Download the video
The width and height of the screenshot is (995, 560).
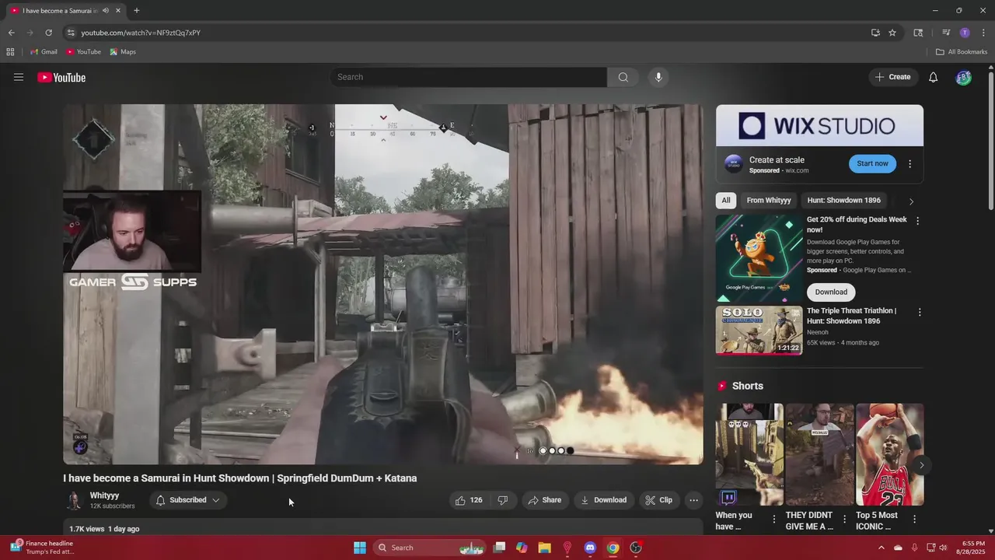[x=603, y=500]
